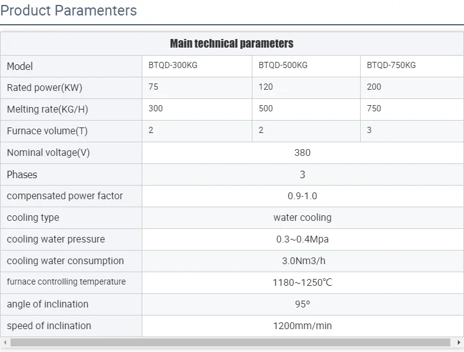The image size is (464, 352).
Task: Click the horizontal scrollbar thumb
Action: point(230,342)
